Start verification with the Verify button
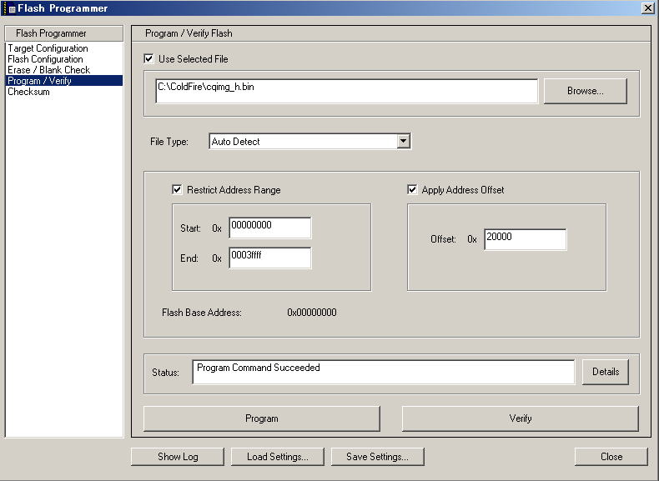659x481 pixels. click(520, 418)
